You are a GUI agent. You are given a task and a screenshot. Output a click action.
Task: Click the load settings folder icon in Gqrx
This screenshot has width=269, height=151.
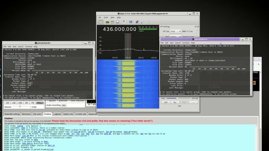(x=112, y=22)
